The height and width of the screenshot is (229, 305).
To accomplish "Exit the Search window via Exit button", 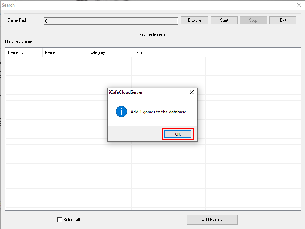I will [283, 20].
